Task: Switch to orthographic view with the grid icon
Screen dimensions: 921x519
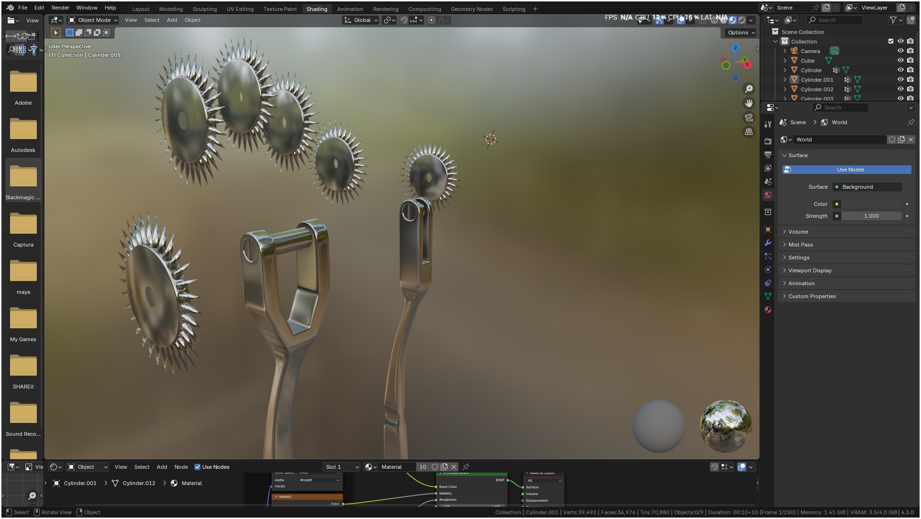Action: coord(749,132)
